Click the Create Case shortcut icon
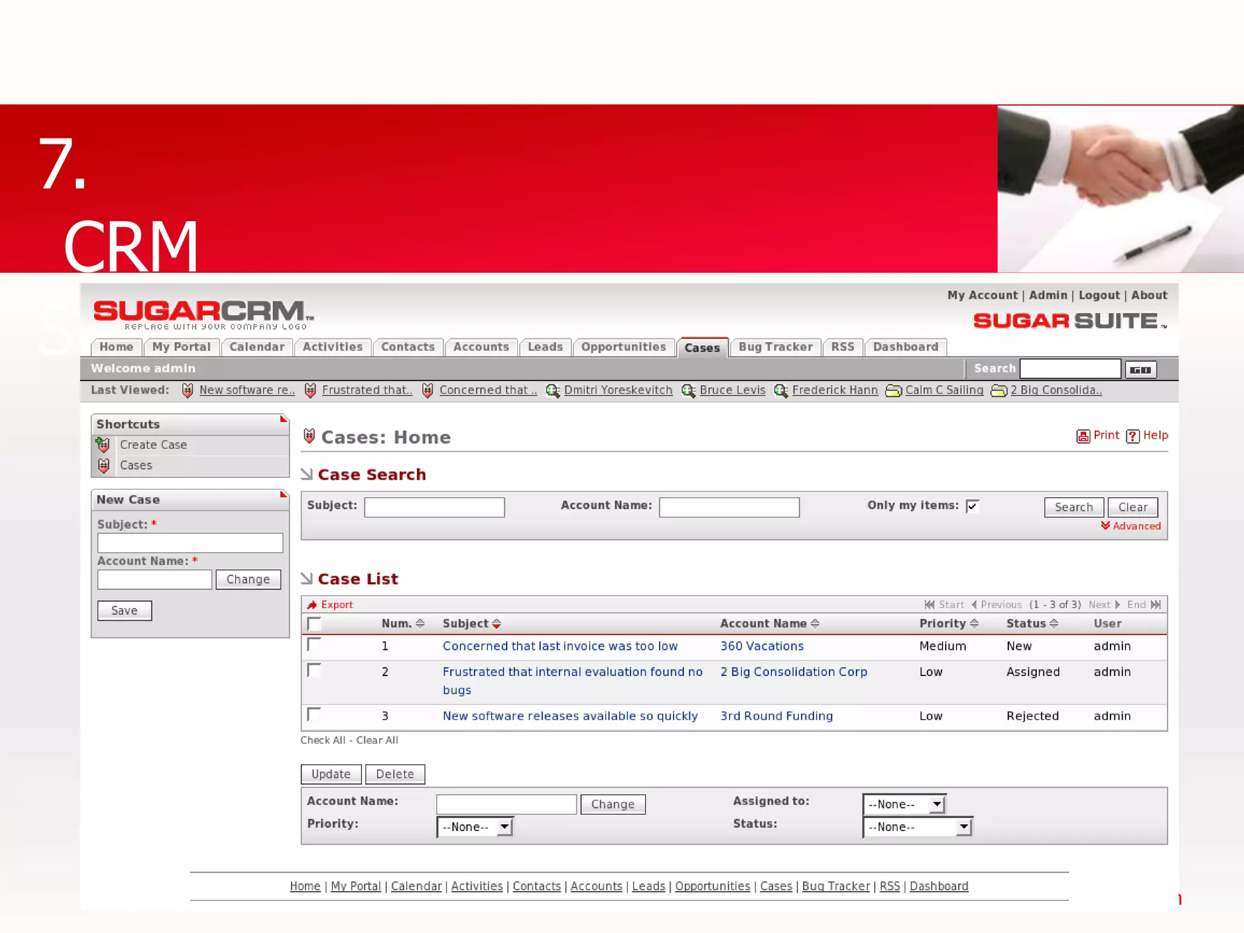Image resolution: width=1244 pixels, height=933 pixels. [103, 445]
